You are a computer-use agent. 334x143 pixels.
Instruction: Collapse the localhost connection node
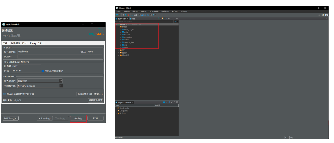(116, 24)
